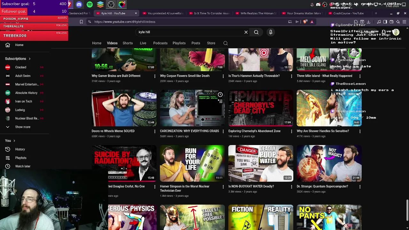Open Brave Wallet icon
Image resolution: width=409 pixels, height=230 pixels.
(391, 22)
